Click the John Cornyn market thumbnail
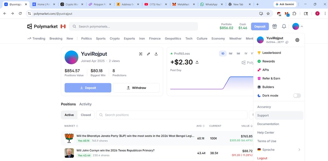 [69, 153]
